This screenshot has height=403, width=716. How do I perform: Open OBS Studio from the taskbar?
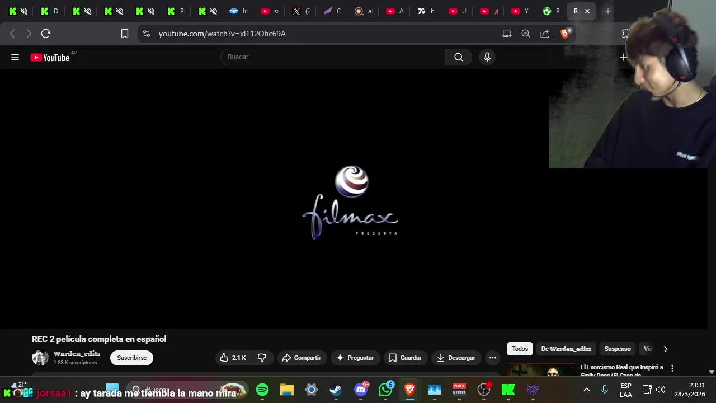[x=484, y=390]
